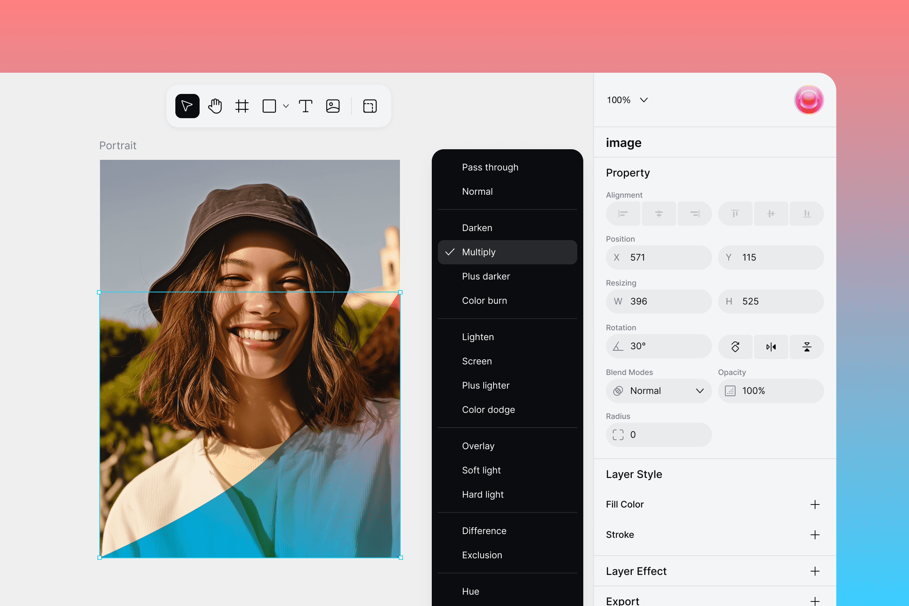The image size is (909, 606).
Task: Add a Fill Color layer style
Action: (x=815, y=504)
